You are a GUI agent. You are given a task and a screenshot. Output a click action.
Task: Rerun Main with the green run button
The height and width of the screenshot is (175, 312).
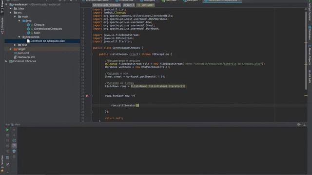[x=7, y=130]
